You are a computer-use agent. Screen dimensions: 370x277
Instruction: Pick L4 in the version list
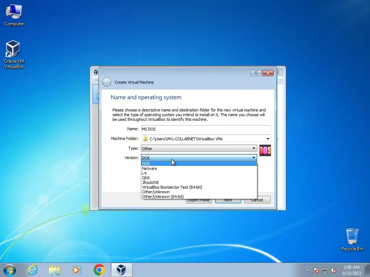(199, 173)
